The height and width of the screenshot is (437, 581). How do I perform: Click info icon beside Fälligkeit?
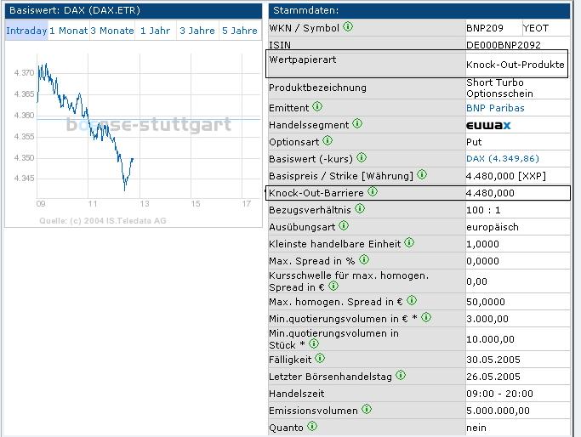(x=320, y=359)
